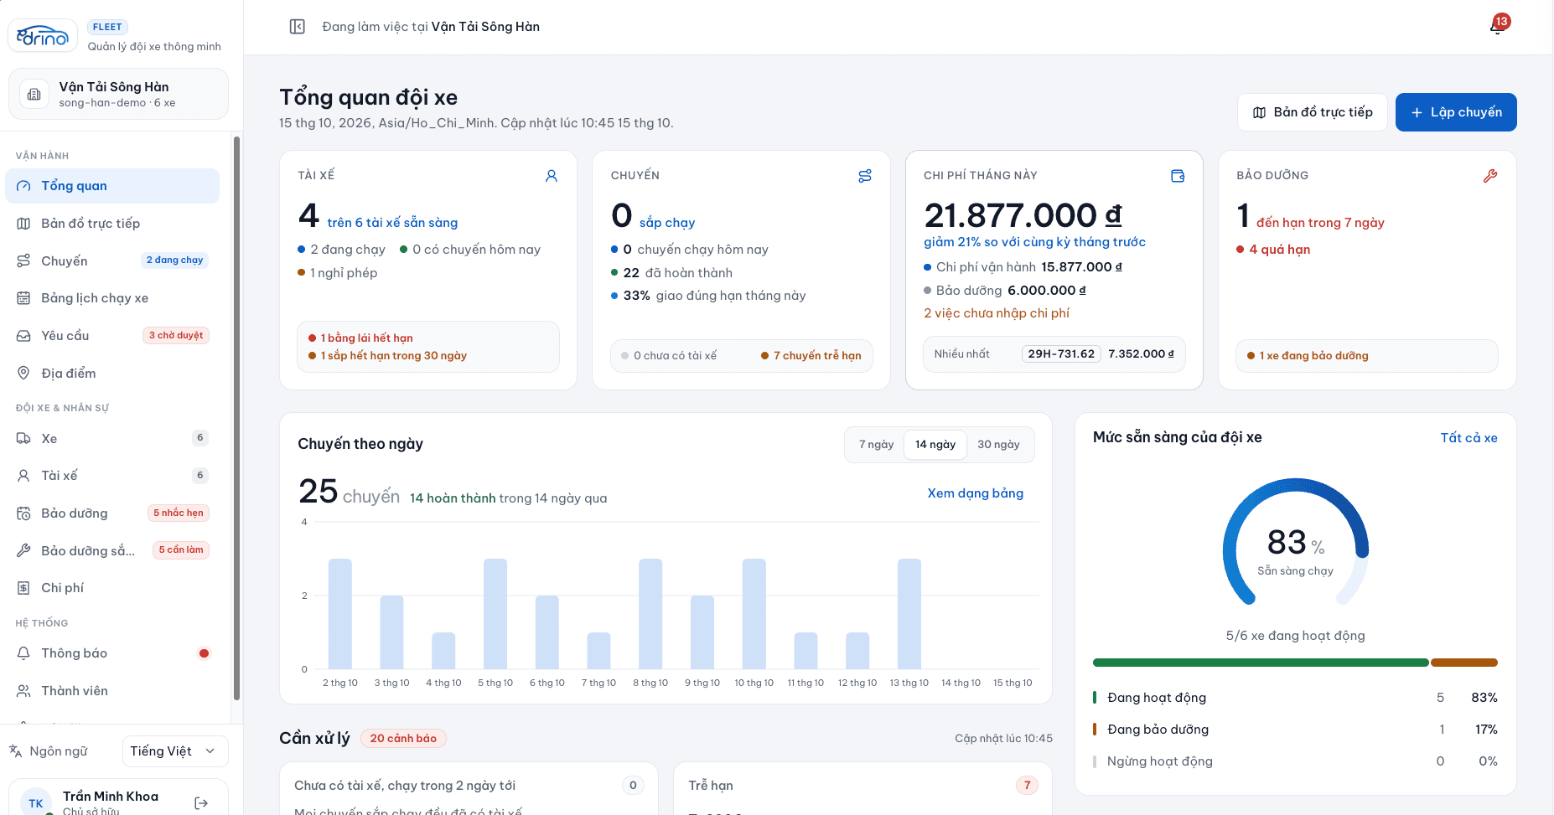Viewport: 1554px width, 815px height.
Task: Click the Drino logo
Action: point(43,36)
